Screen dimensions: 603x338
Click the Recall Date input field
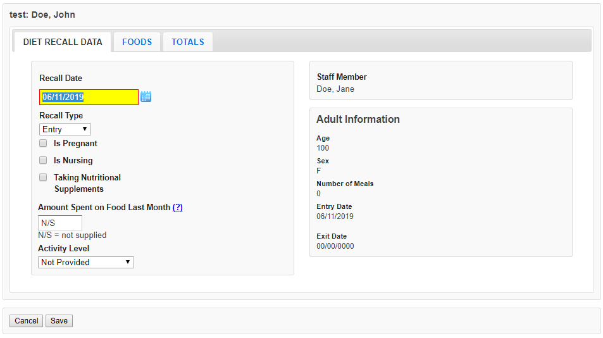(x=89, y=97)
